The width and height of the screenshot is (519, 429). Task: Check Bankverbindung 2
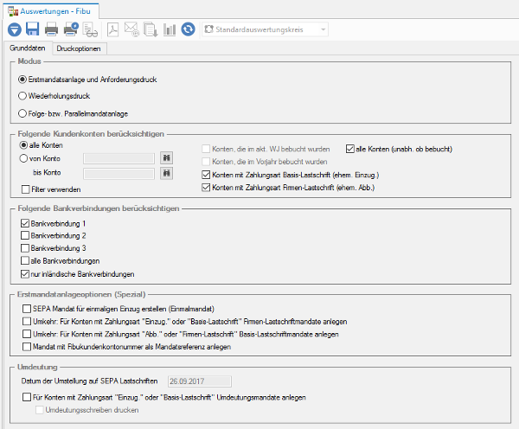tap(25, 235)
